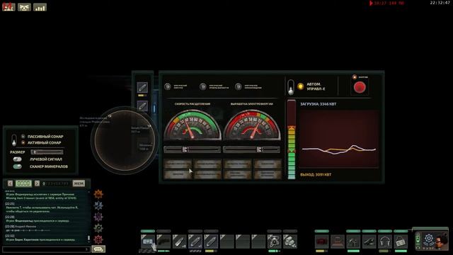Click the MEM radio channel button
Viewport: 453px width, 255px height.
(x=79, y=183)
